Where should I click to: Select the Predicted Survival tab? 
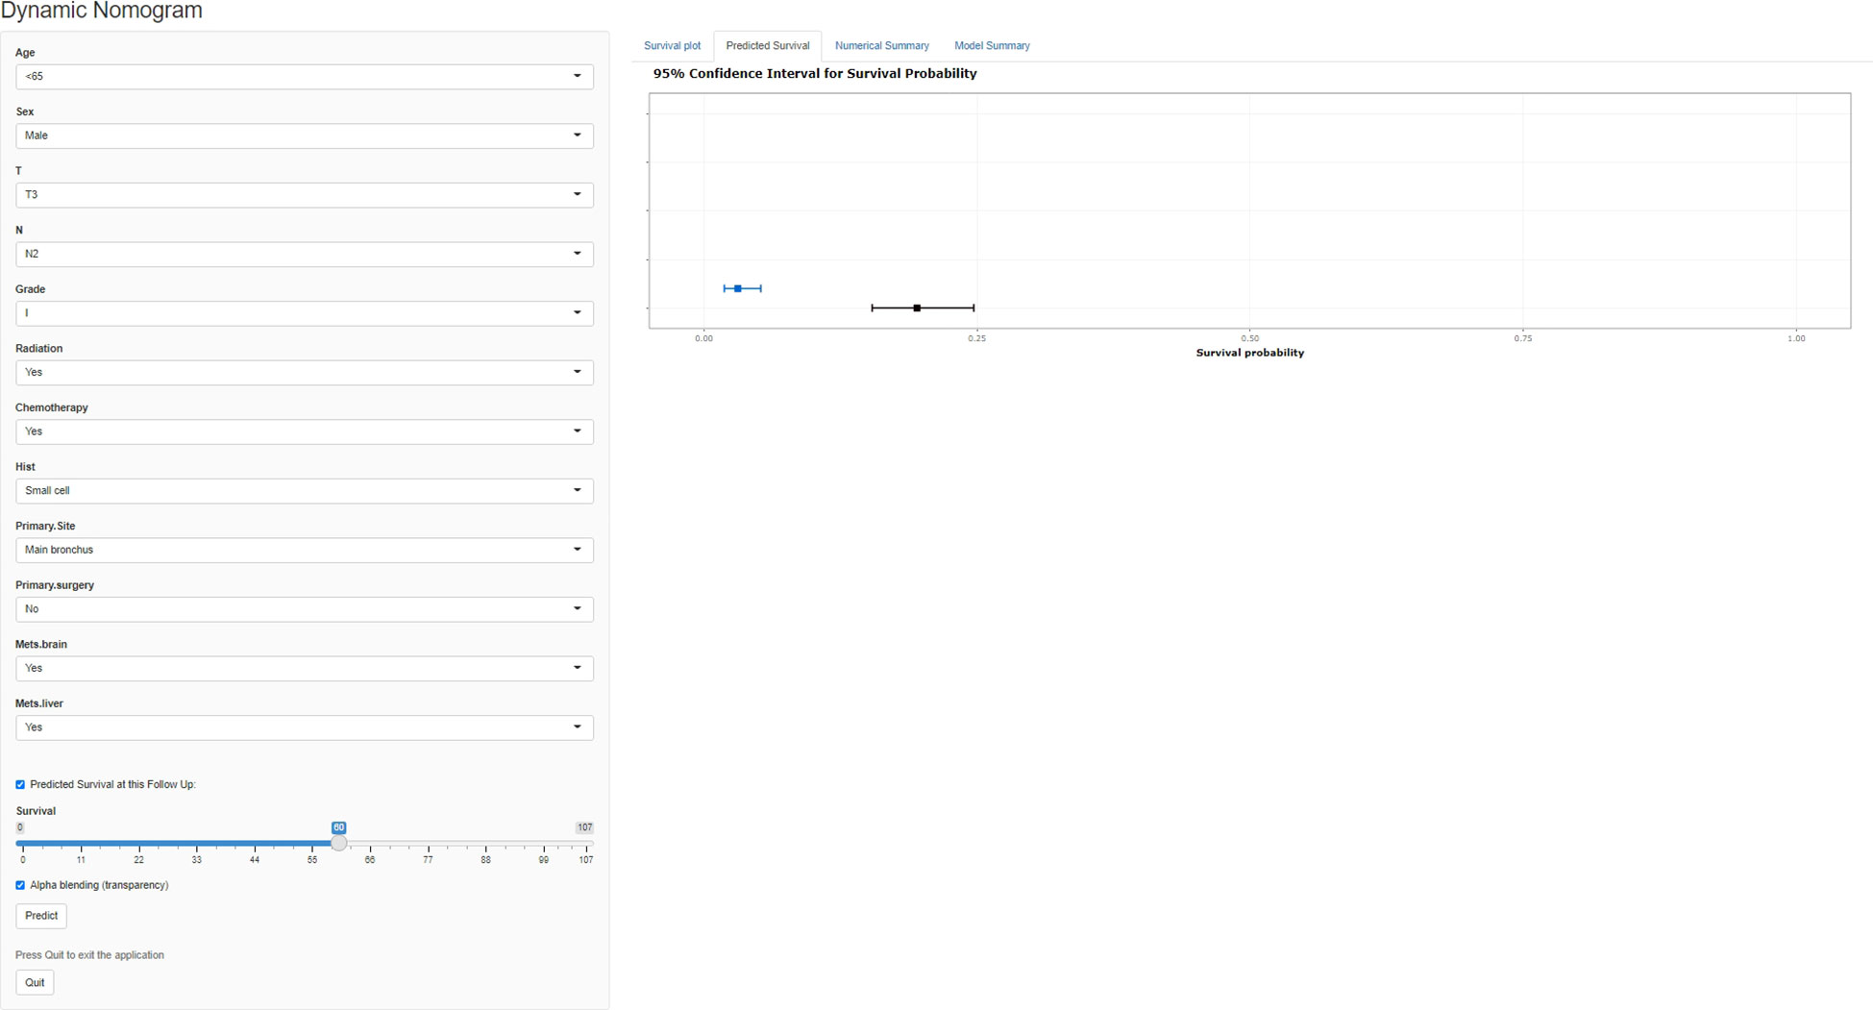pyautogui.click(x=767, y=46)
